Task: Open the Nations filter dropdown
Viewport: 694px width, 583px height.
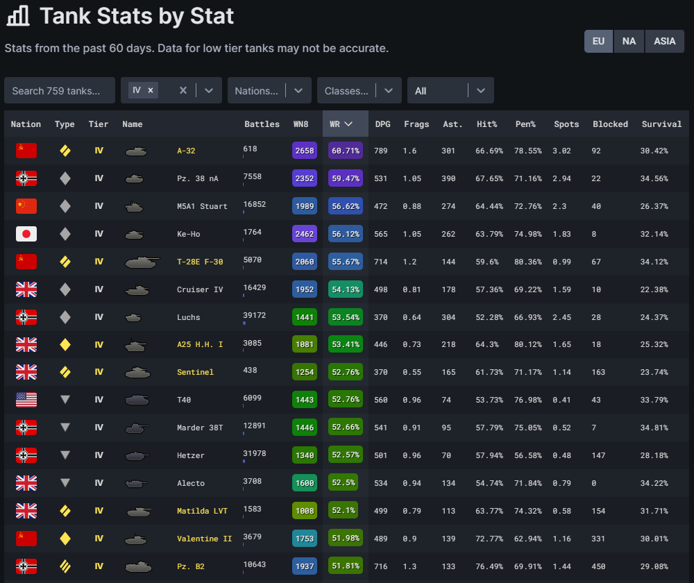Action: coord(269,90)
